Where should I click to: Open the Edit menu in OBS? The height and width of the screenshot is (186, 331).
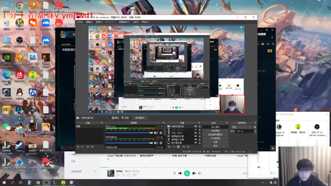click(89, 22)
